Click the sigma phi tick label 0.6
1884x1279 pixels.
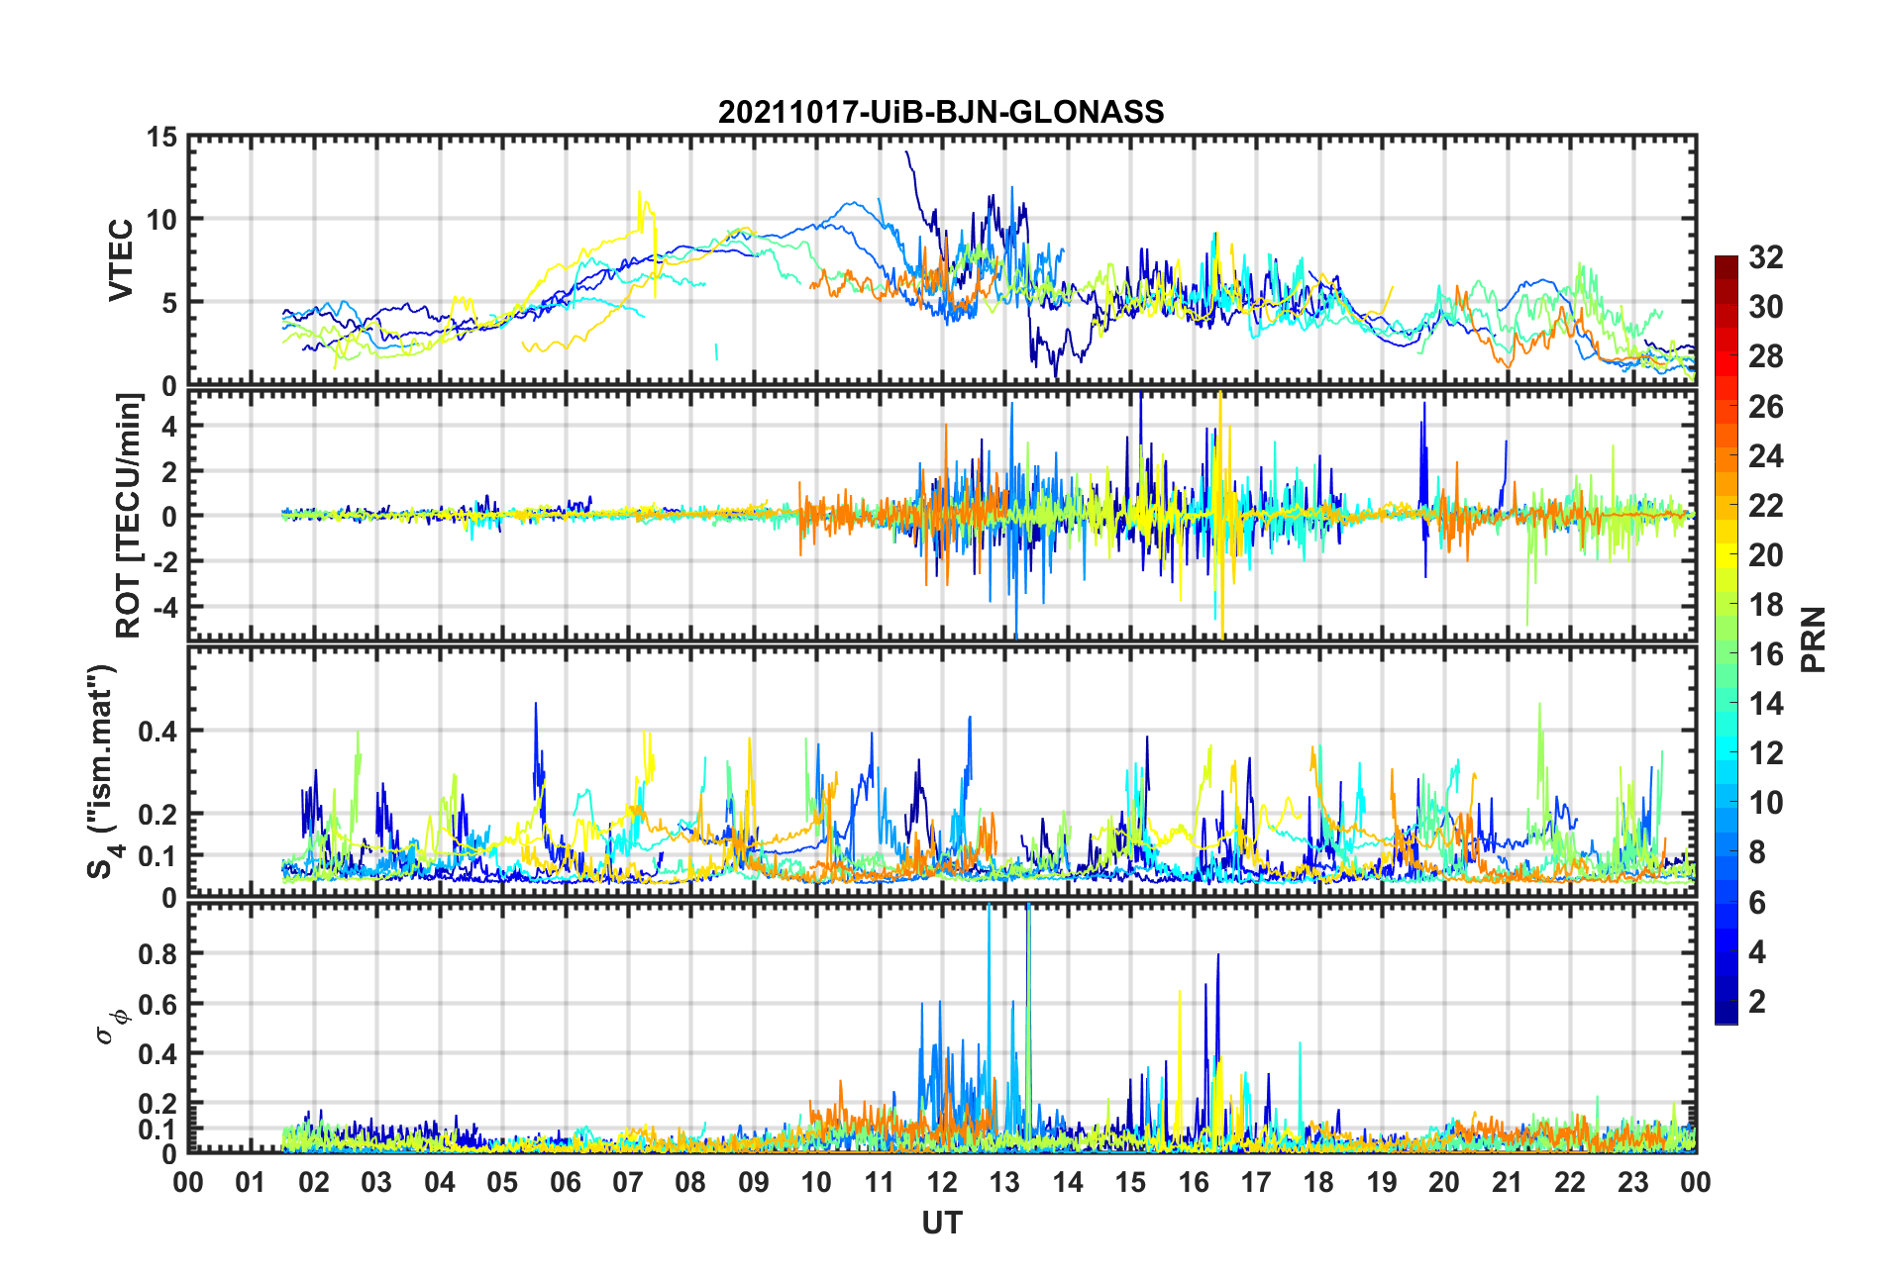point(157,1005)
